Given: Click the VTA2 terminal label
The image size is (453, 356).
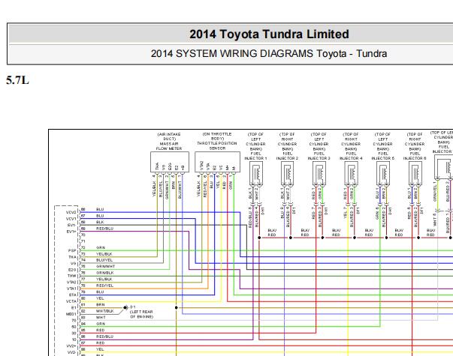Looking at the screenshot, I should point(71,283).
